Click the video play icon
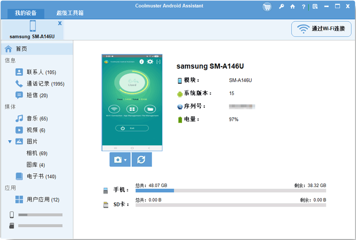Image resolution: width=356 pixels, height=240 pixels. (x=19, y=130)
